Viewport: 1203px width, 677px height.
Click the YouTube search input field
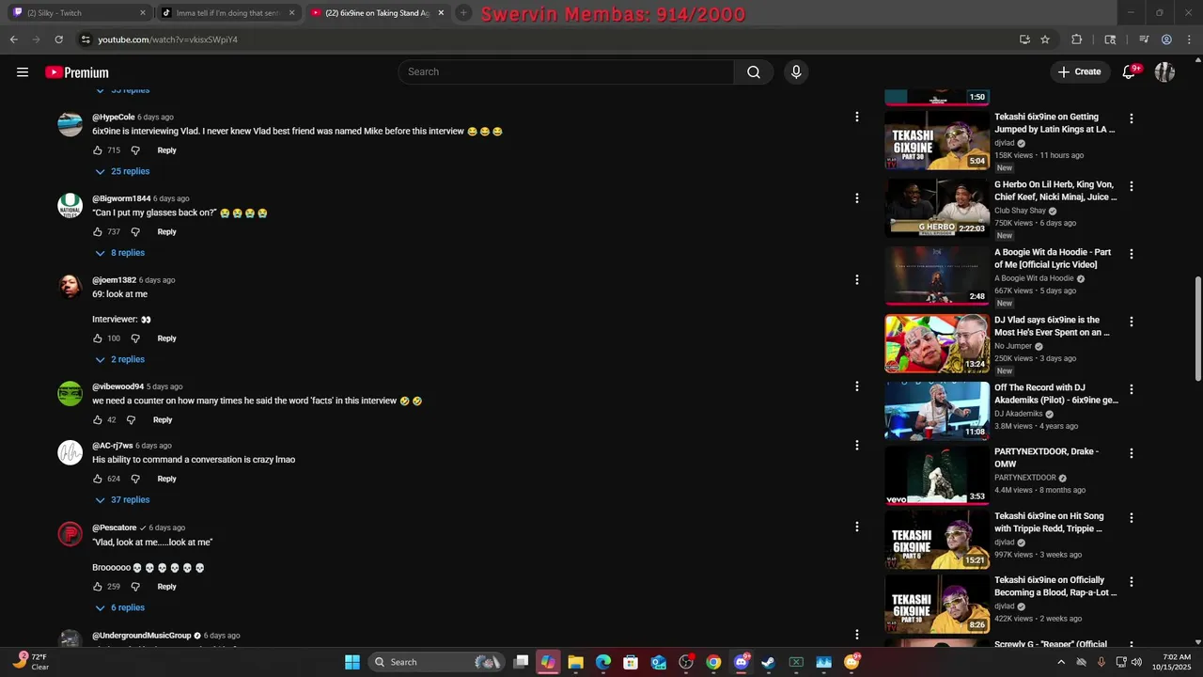pyautogui.click(x=567, y=72)
